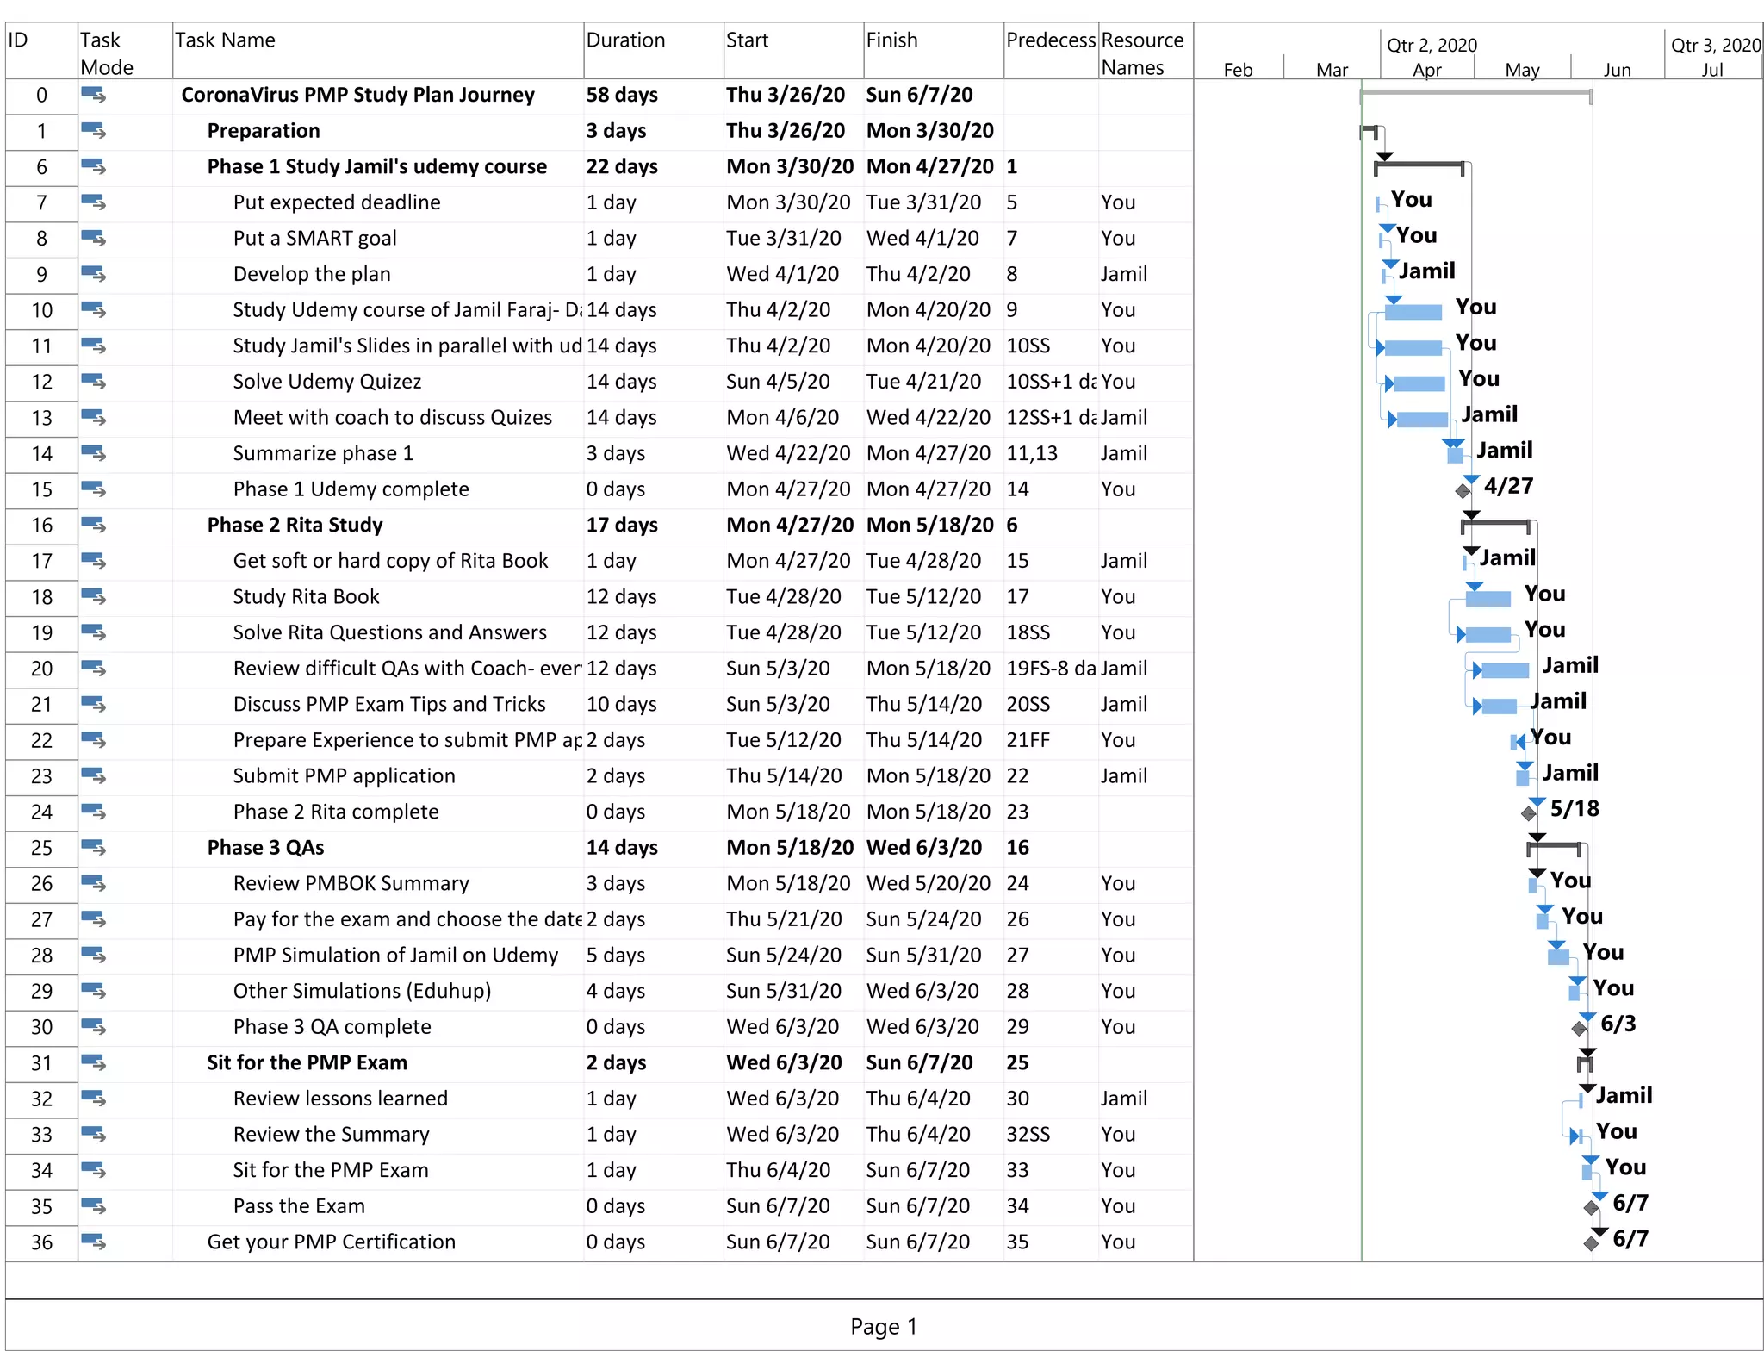Screen dimensions: 1764x1351
Task: Click the 4/27 milestone diamond in Gantt chart
Action: pos(1463,491)
